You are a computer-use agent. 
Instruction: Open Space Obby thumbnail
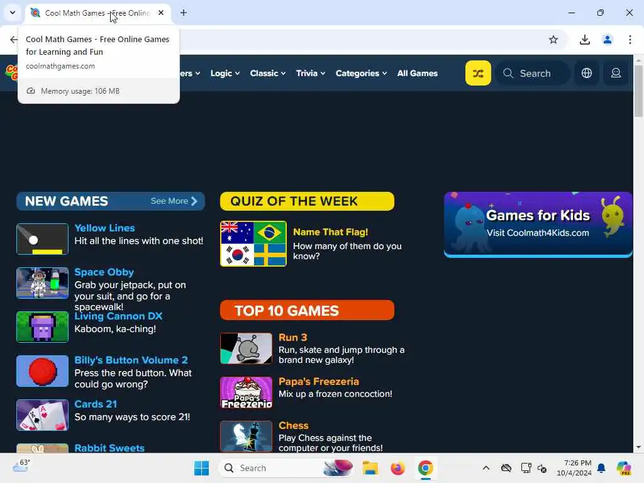42,283
